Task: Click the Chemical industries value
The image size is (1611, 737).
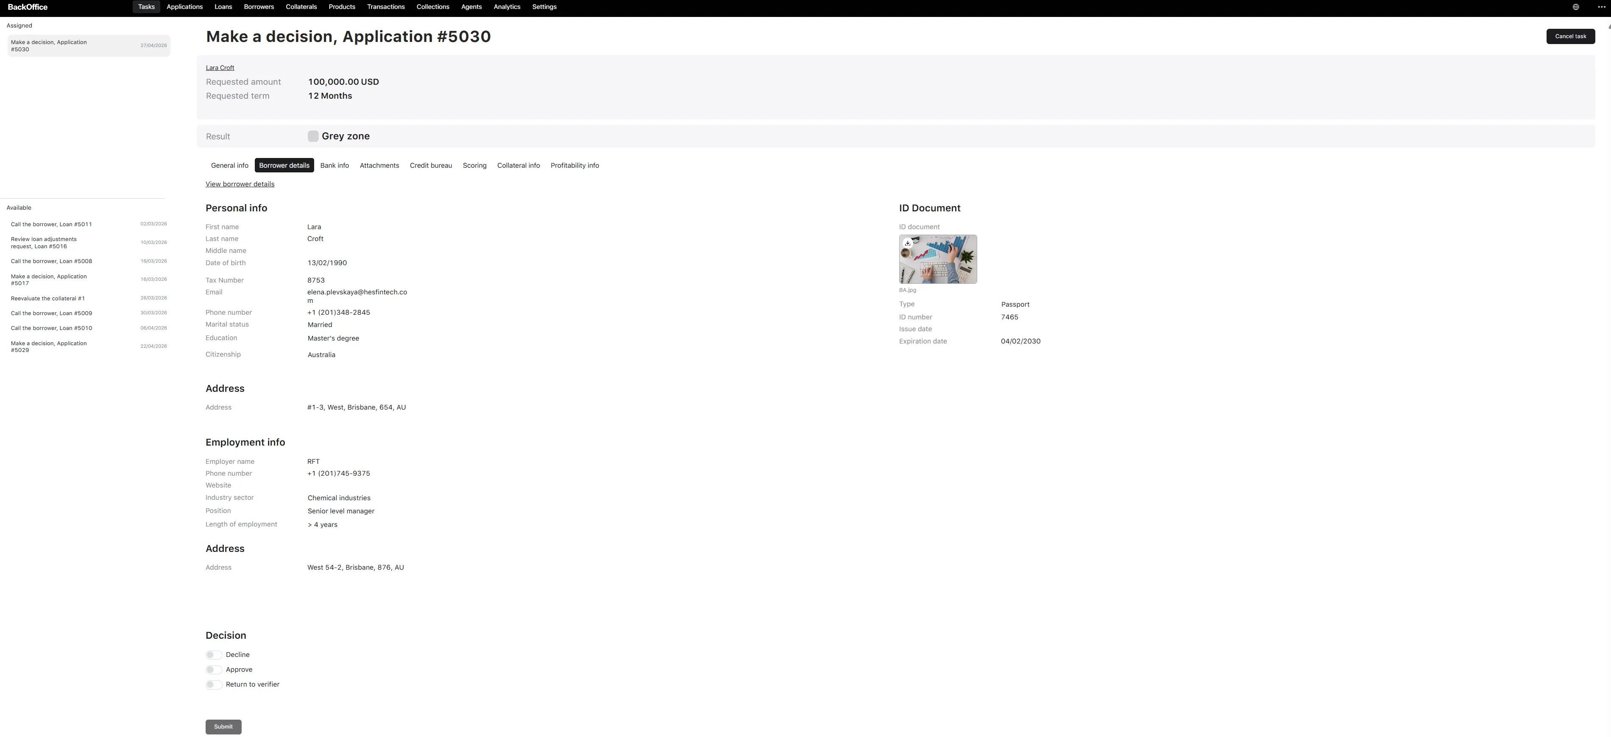Action: pos(339,499)
